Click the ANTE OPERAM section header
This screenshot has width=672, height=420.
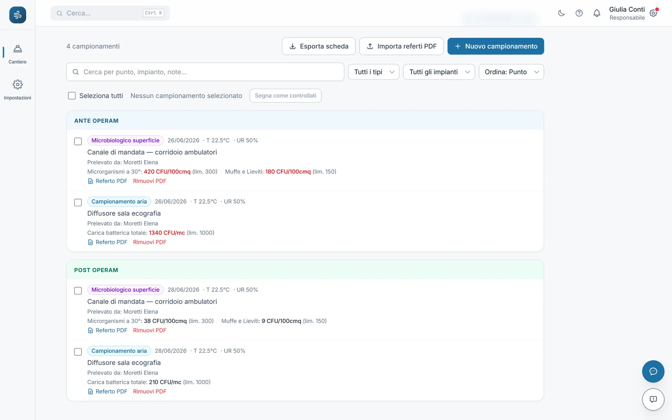click(305, 121)
